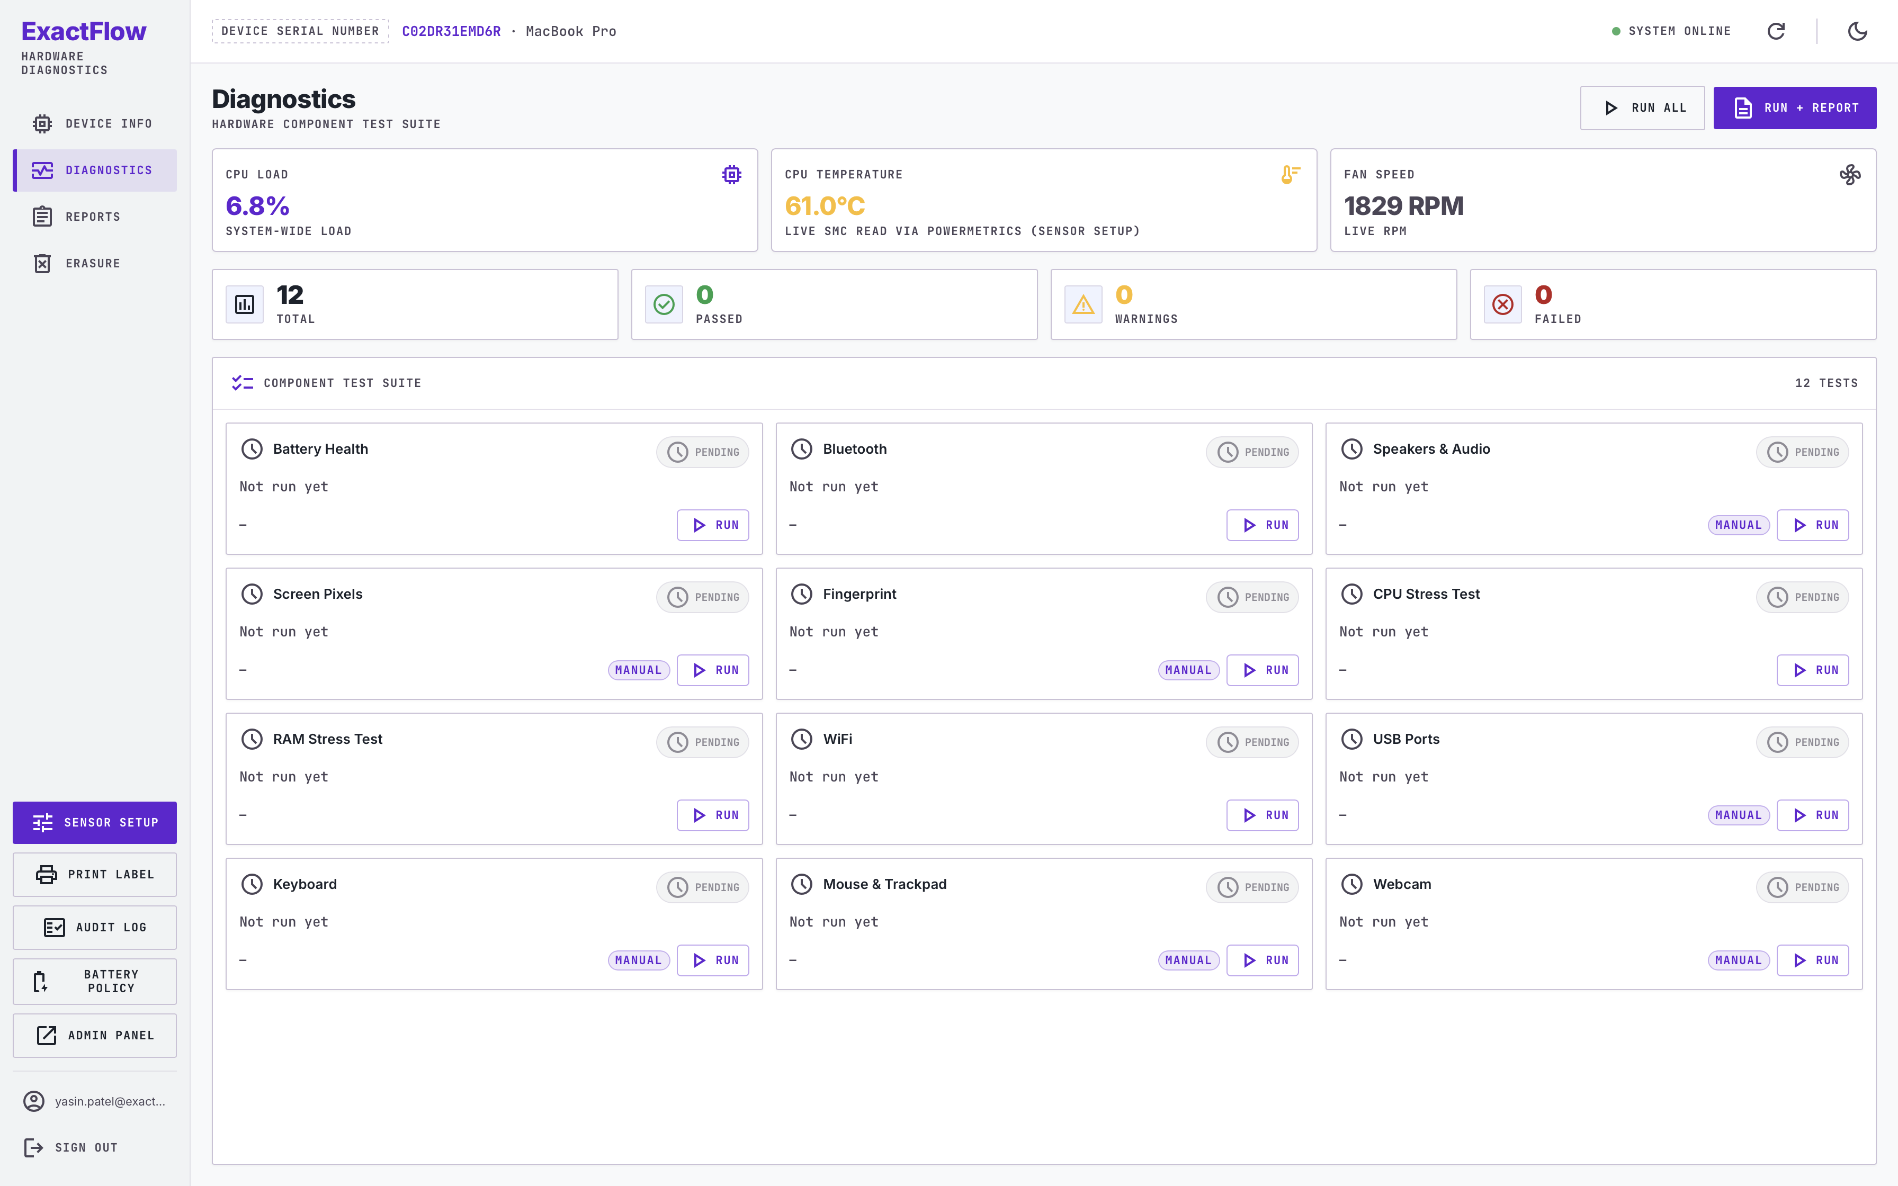Run the Battery Health test

(713, 525)
